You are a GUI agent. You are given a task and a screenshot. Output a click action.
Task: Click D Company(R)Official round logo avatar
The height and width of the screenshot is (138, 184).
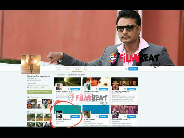[116, 87]
